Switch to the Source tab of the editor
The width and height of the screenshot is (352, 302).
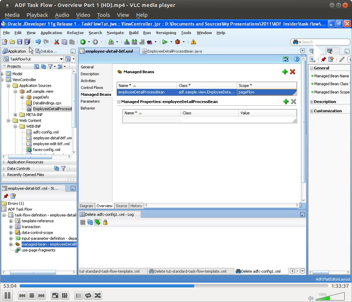coord(121,206)
